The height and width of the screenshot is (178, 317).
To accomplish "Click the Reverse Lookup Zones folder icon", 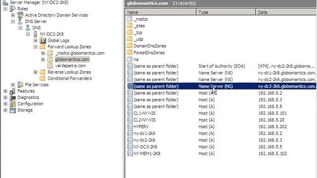I will (x=43, y=72).
